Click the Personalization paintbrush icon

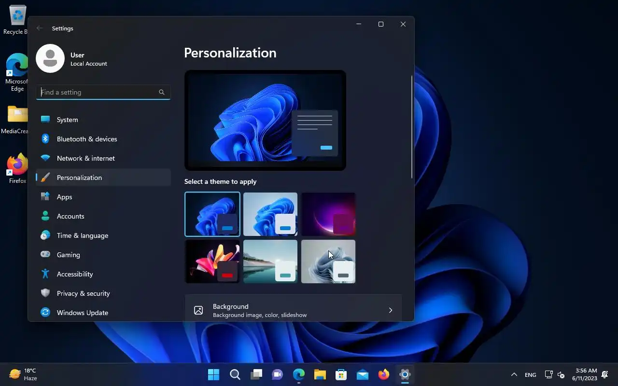(x=45, y=177)
